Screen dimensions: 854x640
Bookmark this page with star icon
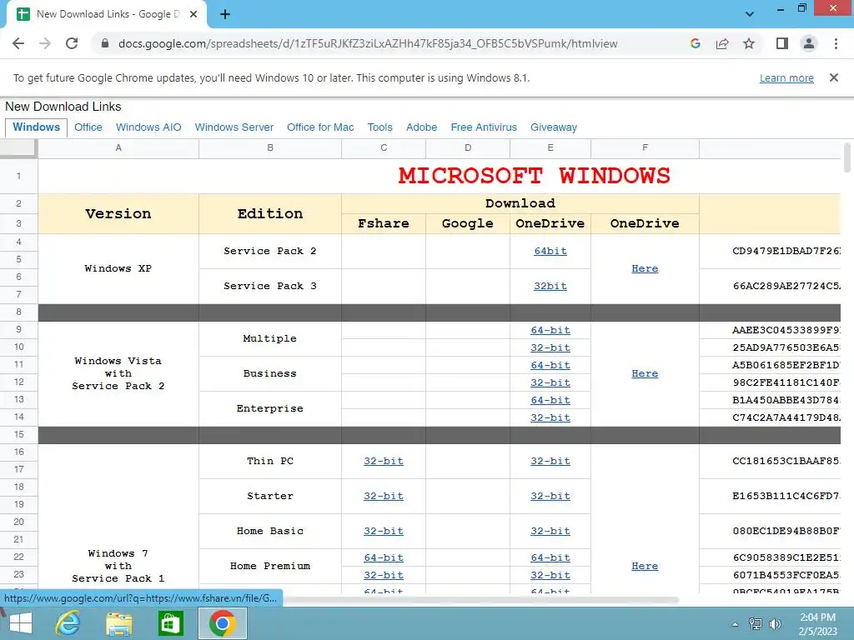pos(749,43)
